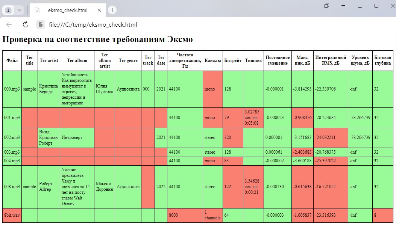Viewport: 396px width, 225px height.
Task: Select the 8bit.wav filename cell
Action: click(x=11, y=215)
